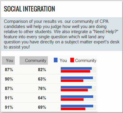Click the red bar in the 87% vs 82% row

(x=75, y=71)
